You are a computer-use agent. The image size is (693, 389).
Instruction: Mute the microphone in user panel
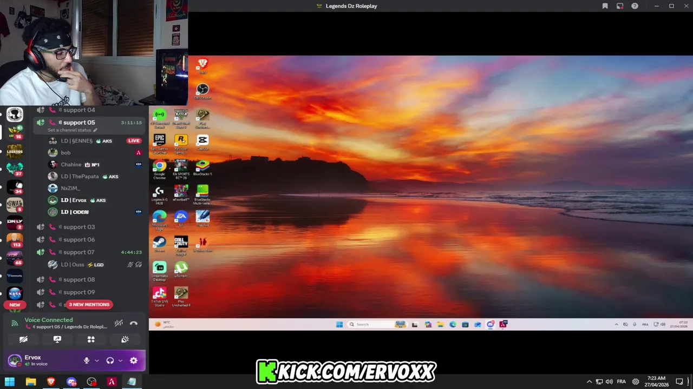(x=86, y=360)
